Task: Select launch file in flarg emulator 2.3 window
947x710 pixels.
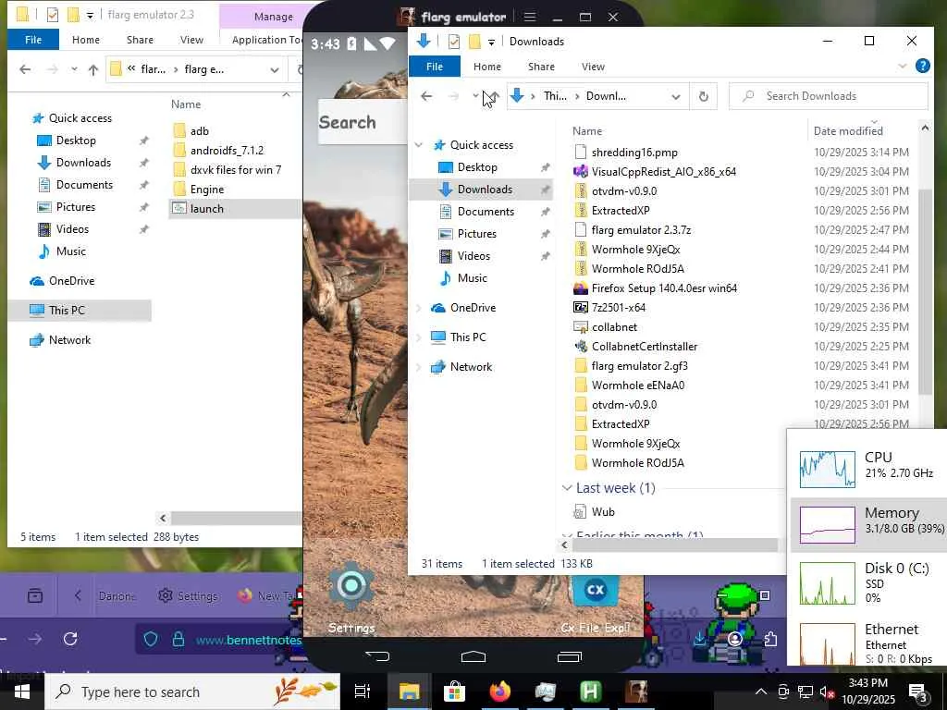Action: (x=234, y=208)
